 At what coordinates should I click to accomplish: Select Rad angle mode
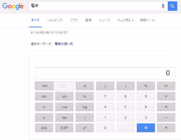(44, 86)
